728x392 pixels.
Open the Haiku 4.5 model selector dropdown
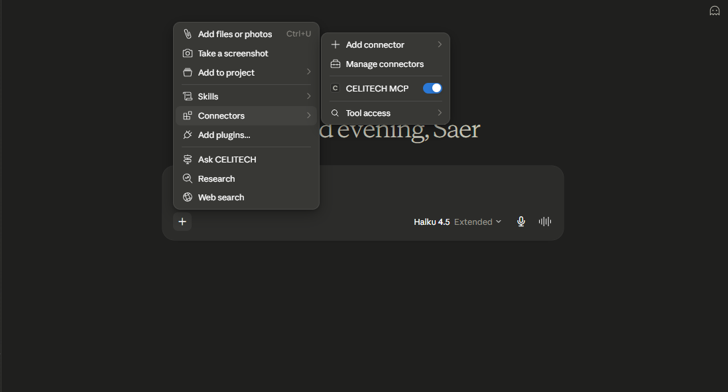coord(457,222)
